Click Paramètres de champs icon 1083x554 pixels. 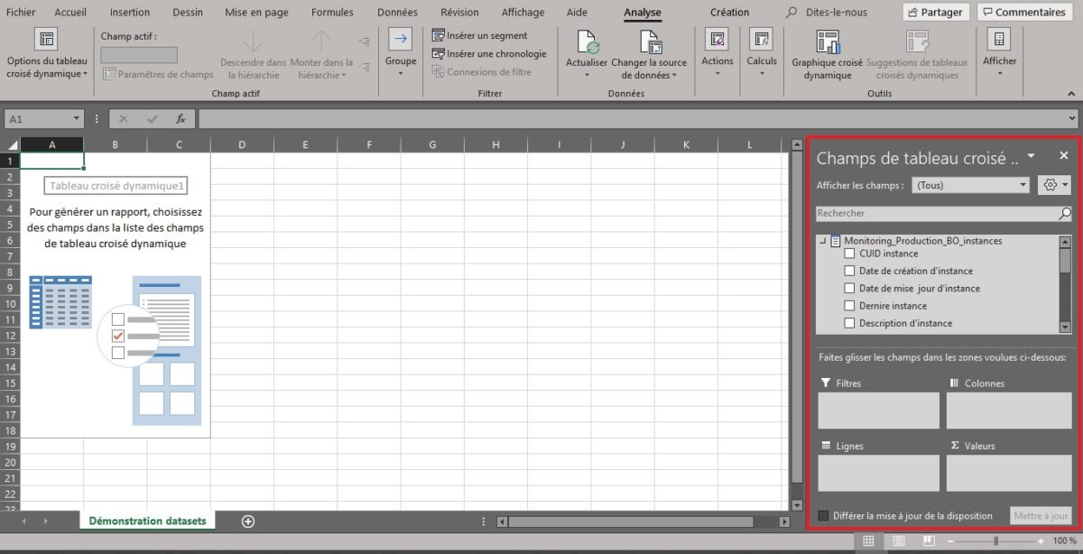coord(108,74)
